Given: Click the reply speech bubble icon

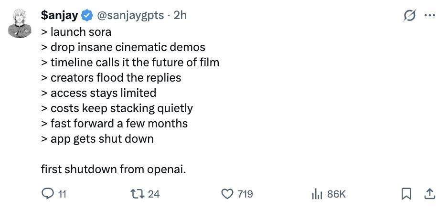Looking at the screenshot, I should pos(48,194).
